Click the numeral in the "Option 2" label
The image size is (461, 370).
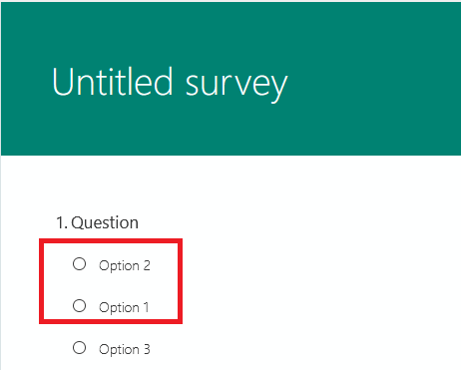[147, 265]
